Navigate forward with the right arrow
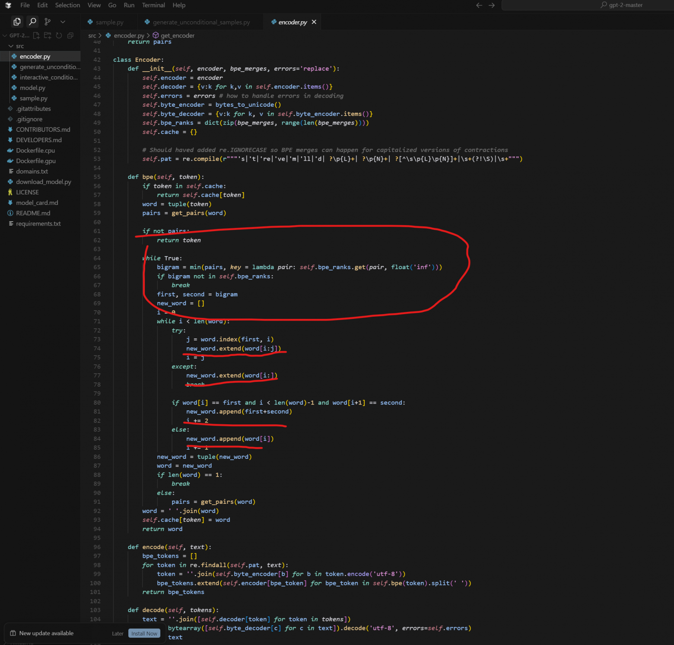674x645 pixels. (x=492, y=5)
